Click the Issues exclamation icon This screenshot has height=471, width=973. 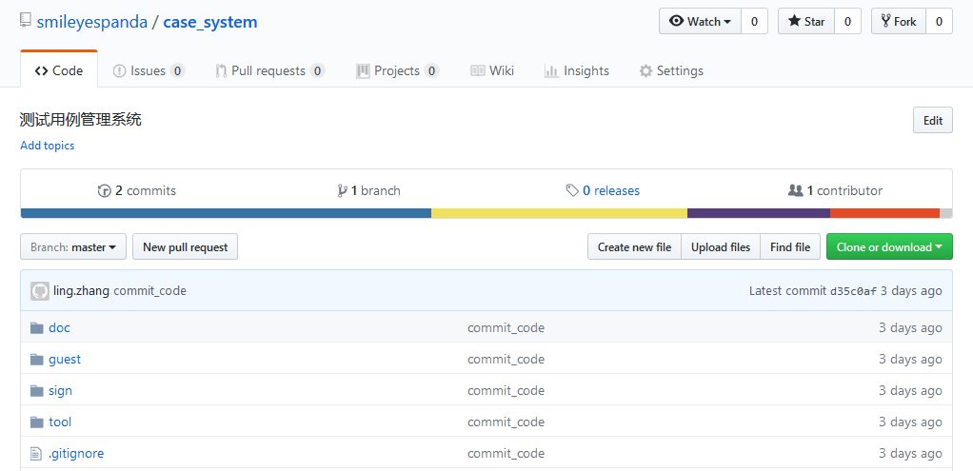[119, 70]
